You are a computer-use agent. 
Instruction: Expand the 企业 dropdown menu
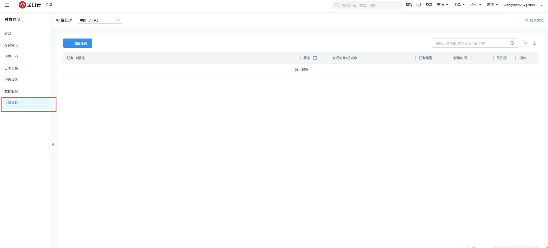pyautogui.click(x=476, y=5)
